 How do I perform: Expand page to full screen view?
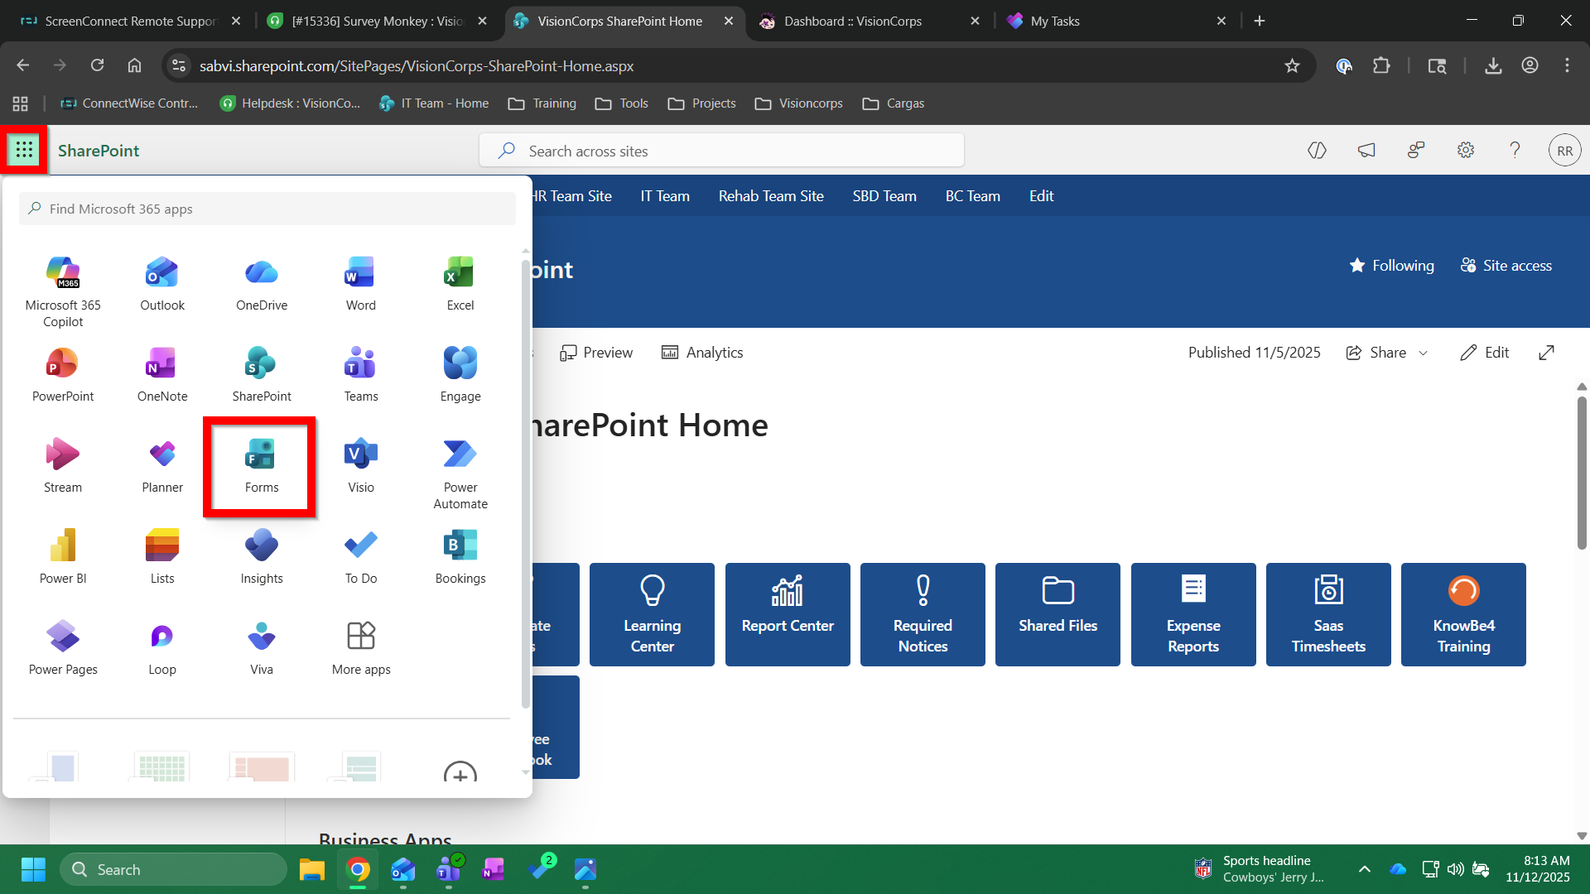[x=1546, y=353]
